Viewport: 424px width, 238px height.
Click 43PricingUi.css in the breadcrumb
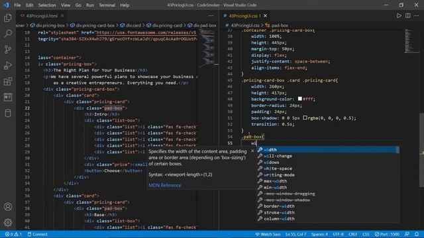pyautogui.click(x=242, y=25)
